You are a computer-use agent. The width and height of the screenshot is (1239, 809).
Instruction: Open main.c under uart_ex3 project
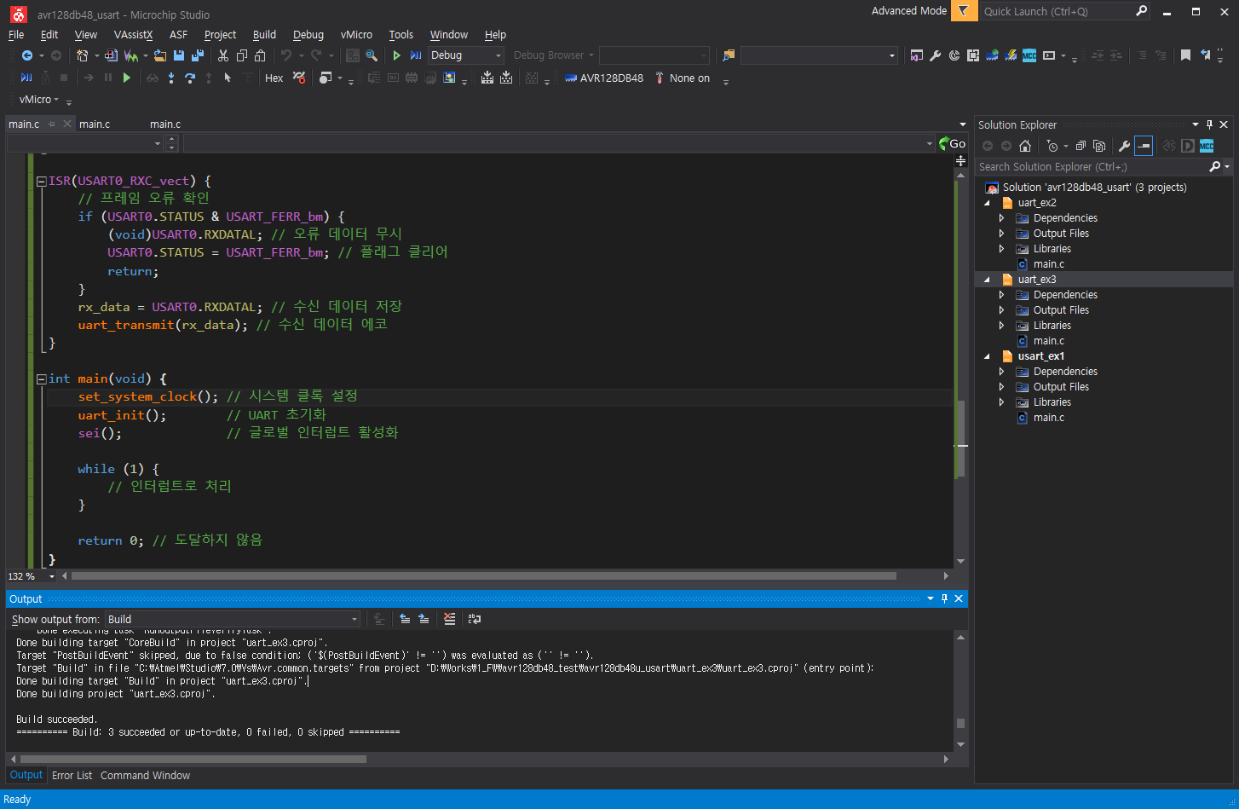point(1048,341)
